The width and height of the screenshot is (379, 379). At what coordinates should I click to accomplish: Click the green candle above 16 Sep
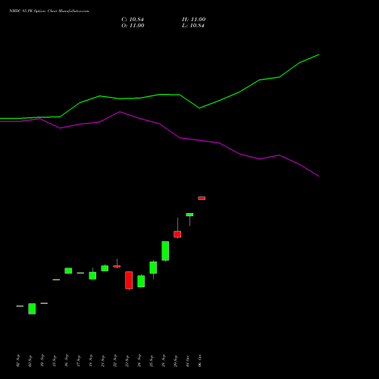(x=68, y=271)
